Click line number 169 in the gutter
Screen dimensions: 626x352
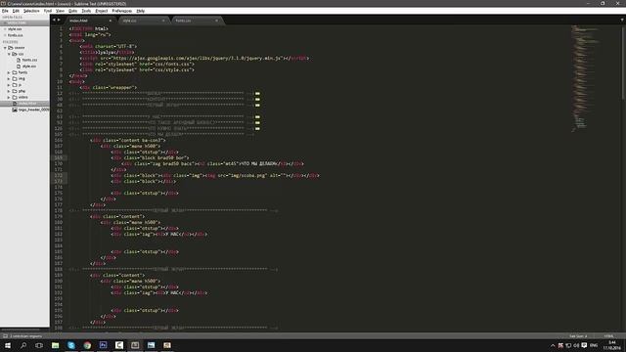coord(59,158)
